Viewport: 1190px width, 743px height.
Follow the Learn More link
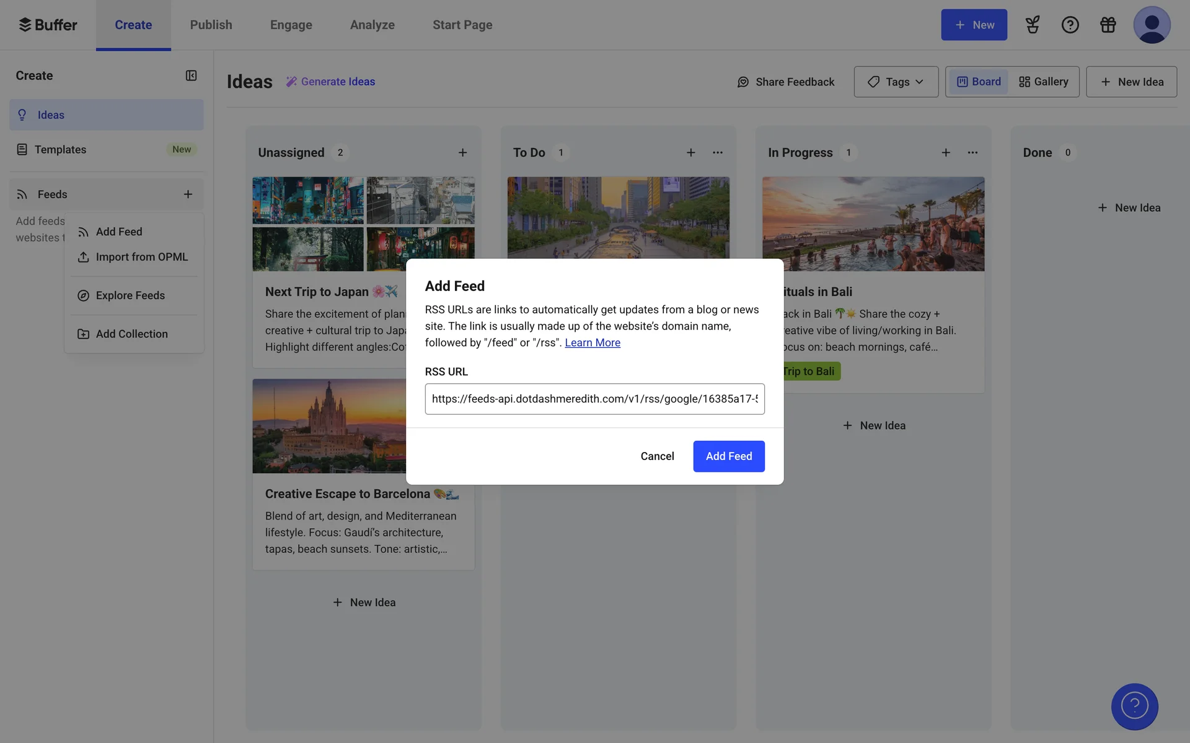point(592,343)
